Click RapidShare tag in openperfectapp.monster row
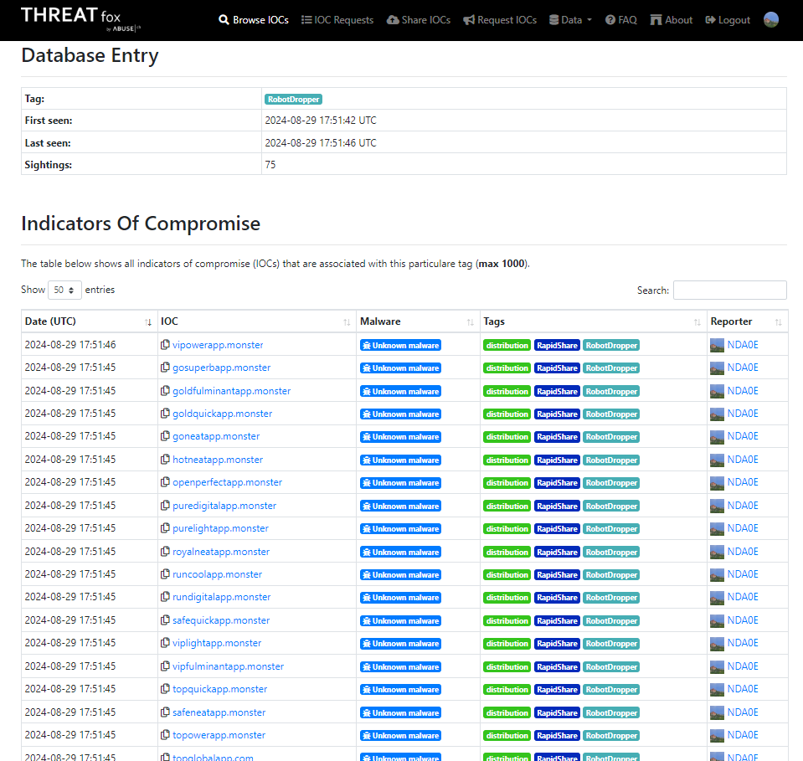Image resolution: width=803 pixels, height=761 pixels. [557, 483]
